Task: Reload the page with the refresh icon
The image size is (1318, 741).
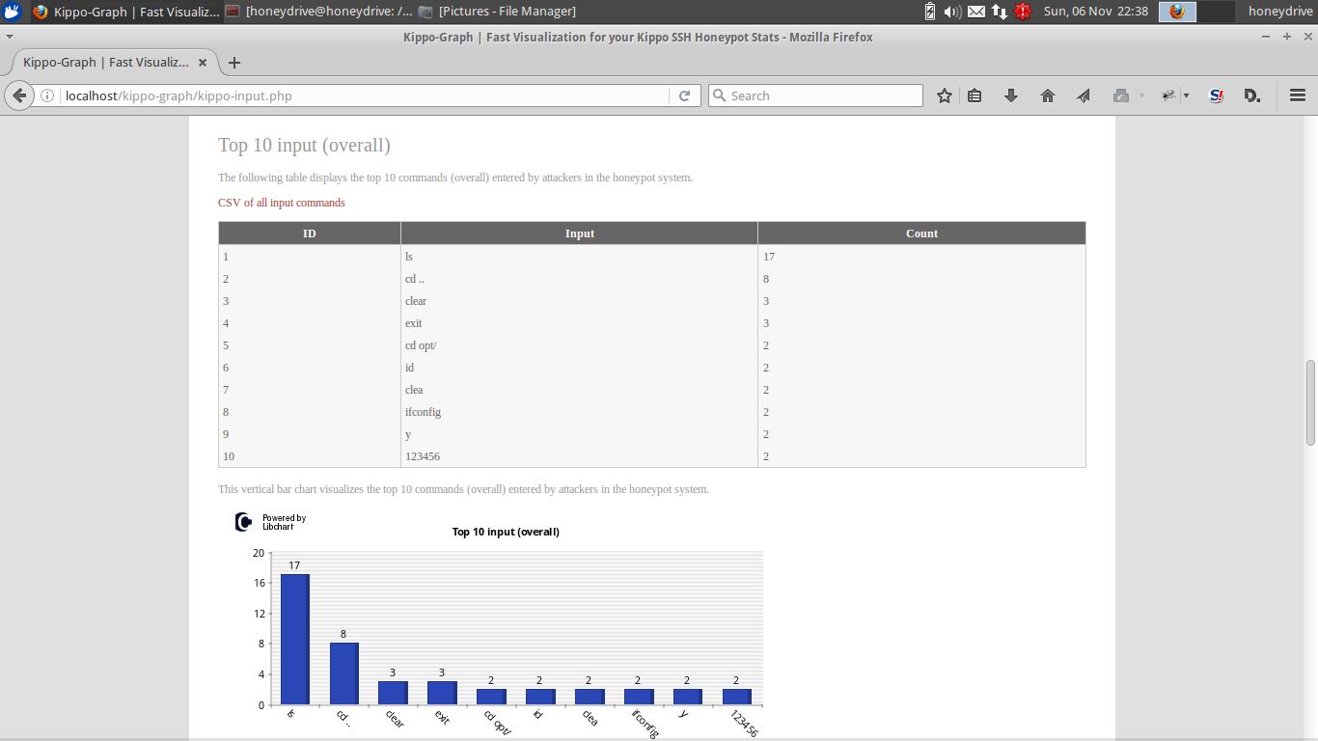Action: point(684,96)
